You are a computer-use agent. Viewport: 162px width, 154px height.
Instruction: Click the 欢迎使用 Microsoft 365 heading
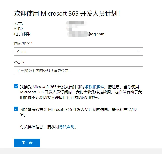click(67, 14)
